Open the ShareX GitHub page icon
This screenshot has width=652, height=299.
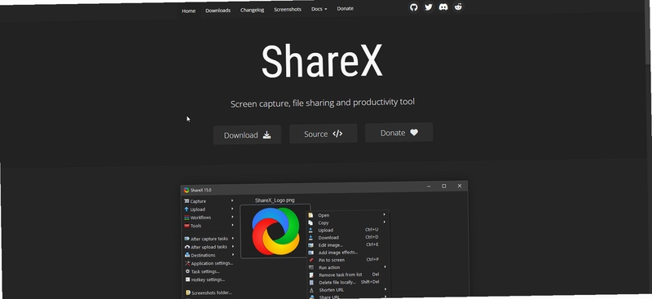click(413, 7)
